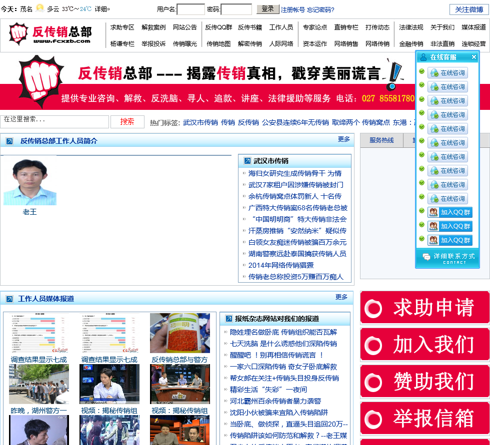Click 更多 in 工作人员简介 section
This screenshot has height=445, width=490.
344,139
